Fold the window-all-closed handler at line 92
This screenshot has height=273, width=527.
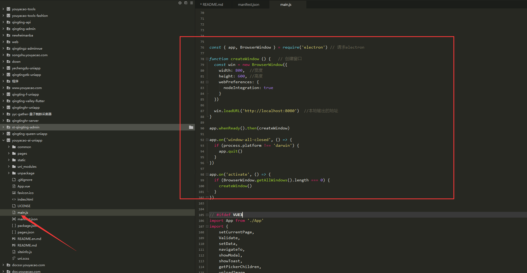(207, 140)
